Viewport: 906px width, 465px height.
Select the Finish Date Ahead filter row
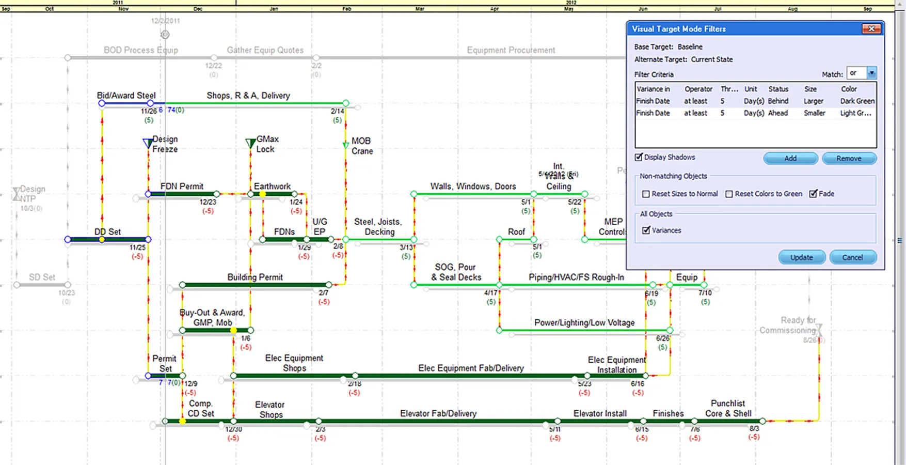pyautogui.click(x=755, y=113)
